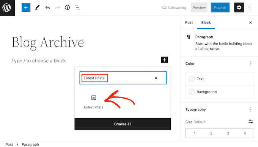Open Typography panel options menu

tap(250, 109)
